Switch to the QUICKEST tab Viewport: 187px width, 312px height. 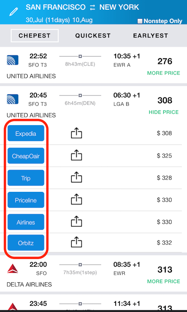93,35
